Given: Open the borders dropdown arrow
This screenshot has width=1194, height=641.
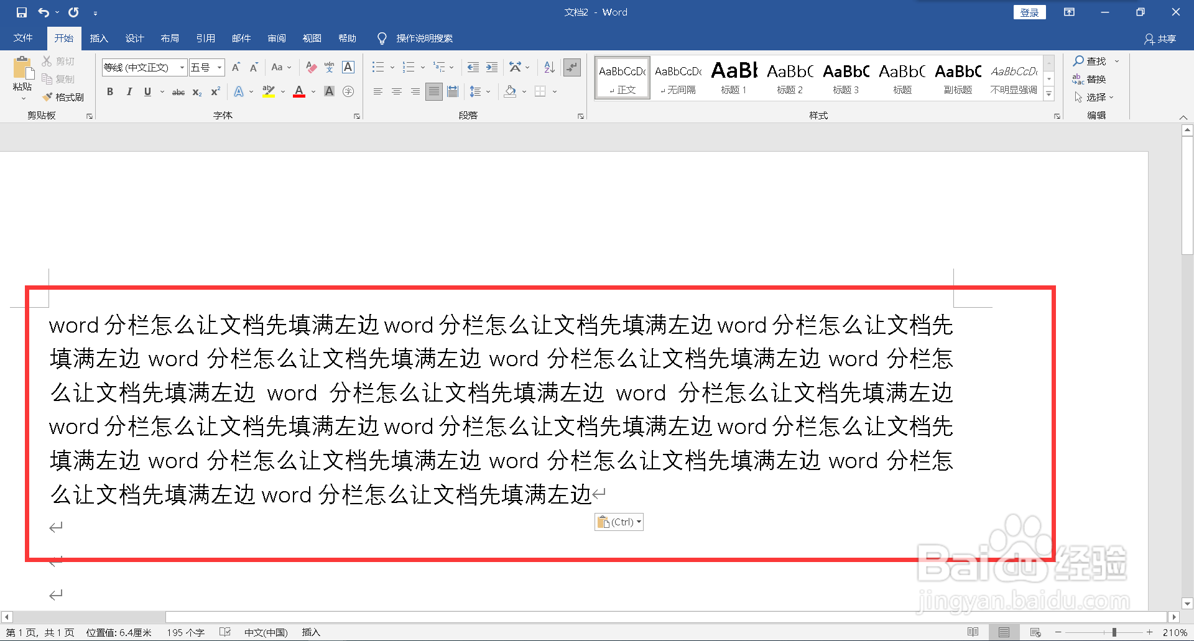Looking at the screenshot, I should click(554, 91).
